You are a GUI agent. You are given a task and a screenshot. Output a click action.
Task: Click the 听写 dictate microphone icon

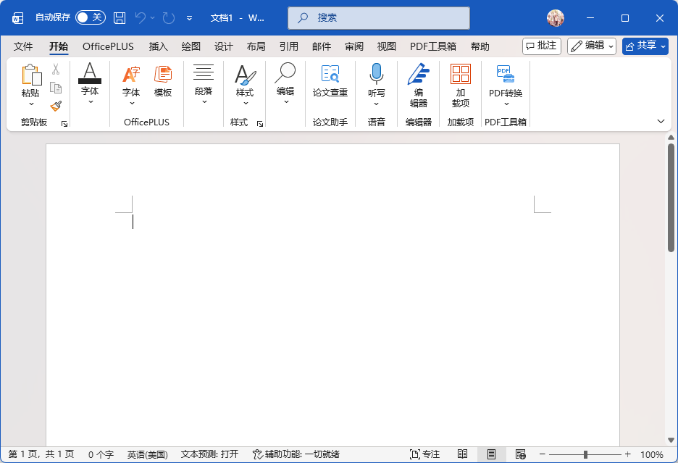click(x=376, y=75)
